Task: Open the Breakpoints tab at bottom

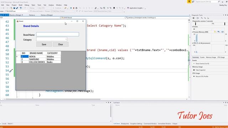Action: pos(125,124)
